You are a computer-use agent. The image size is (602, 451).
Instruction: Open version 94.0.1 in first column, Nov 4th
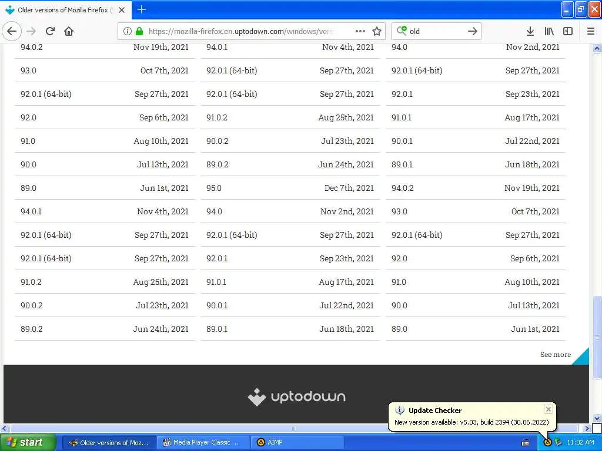click(105, 211)
